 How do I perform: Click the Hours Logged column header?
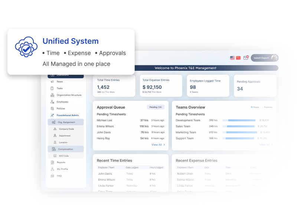point(157,167)
